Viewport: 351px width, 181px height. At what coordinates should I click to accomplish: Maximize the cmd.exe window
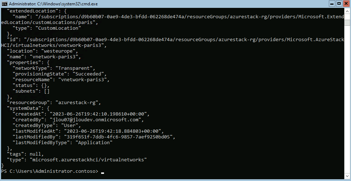(339, 4)
